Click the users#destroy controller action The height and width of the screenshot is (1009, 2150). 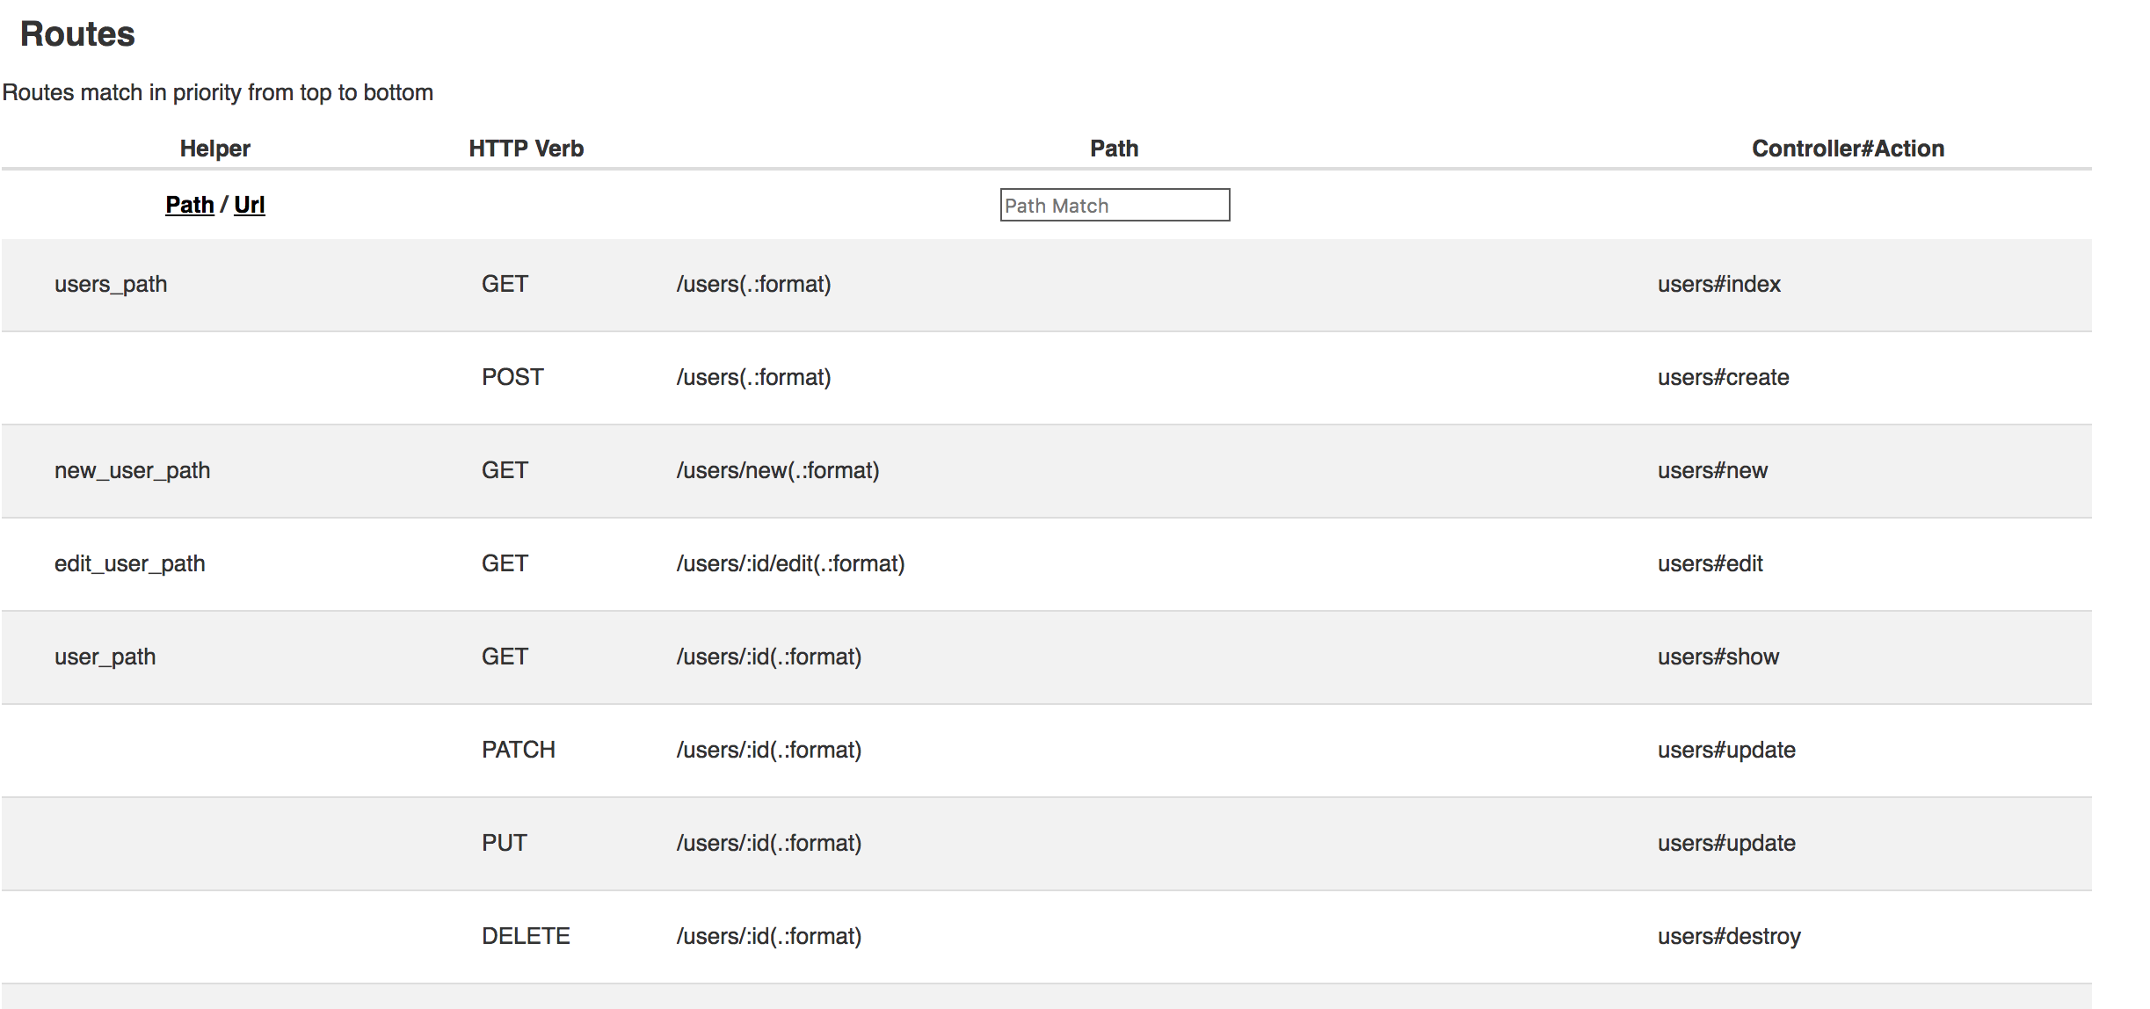[1730, 936]
